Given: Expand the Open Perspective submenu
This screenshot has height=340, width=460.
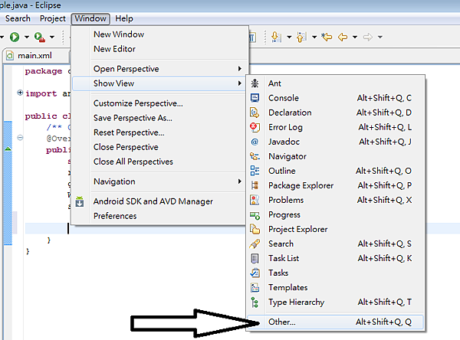Looking at the screenshot, I should tap(160, 69).
